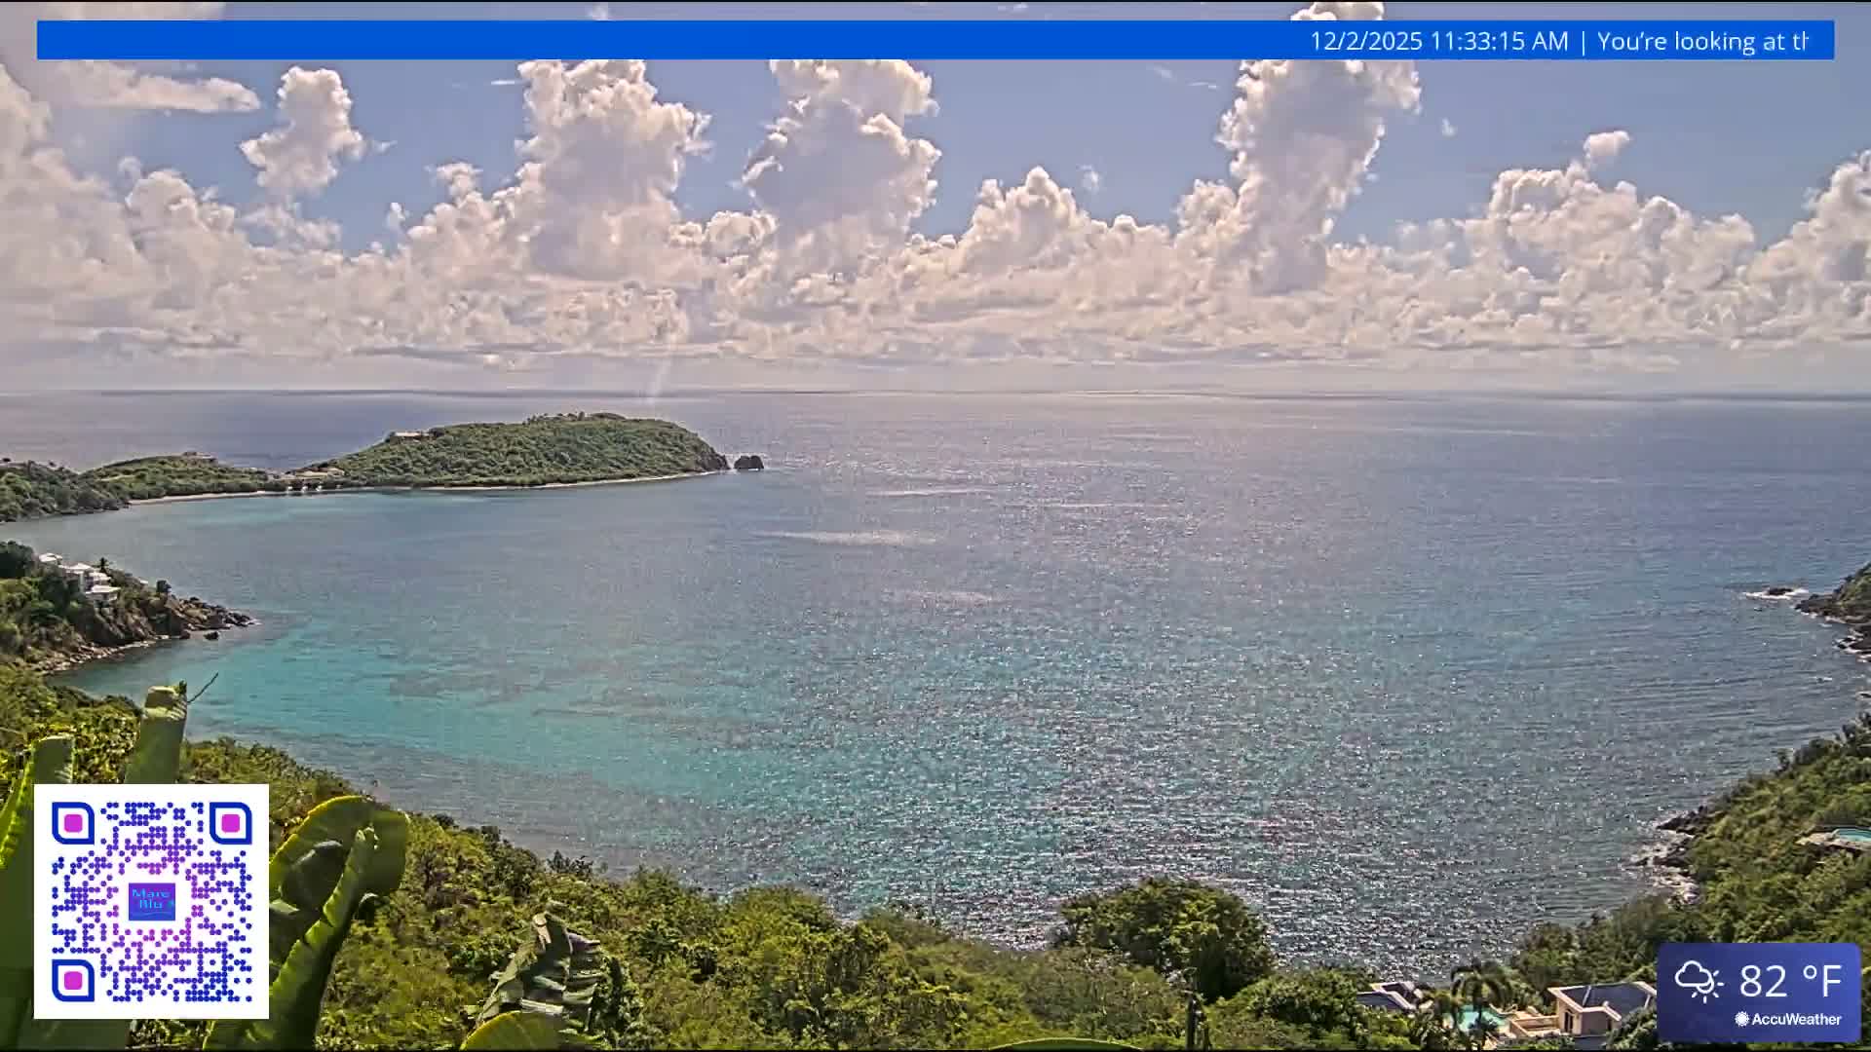Click the blue Mare Blu badge inside the QR code
1871x1052 pixels.
(152, 901)
